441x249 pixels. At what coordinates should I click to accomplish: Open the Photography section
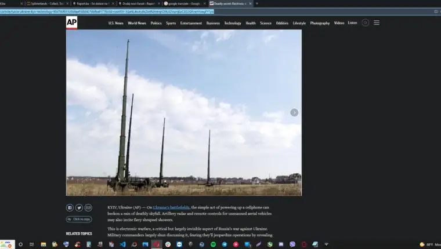[x=320, y=23]
